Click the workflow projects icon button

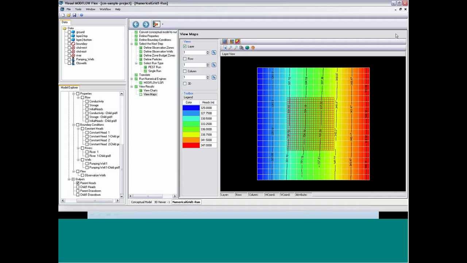point(156,24)
